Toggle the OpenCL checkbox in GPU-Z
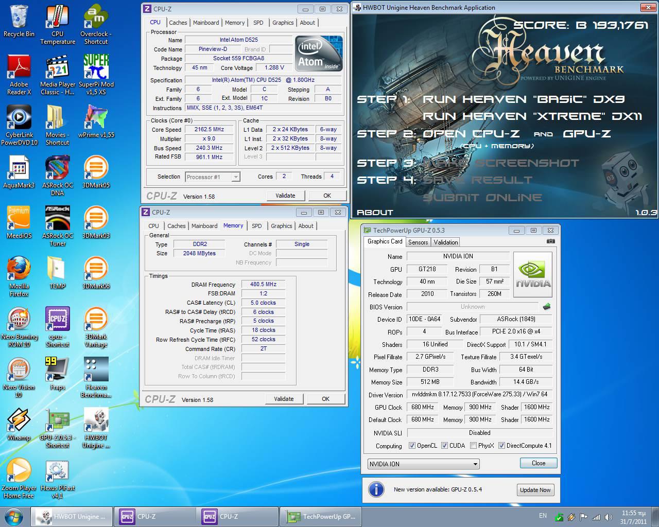Viewport: 659px width, 527px height. point(412,446)
